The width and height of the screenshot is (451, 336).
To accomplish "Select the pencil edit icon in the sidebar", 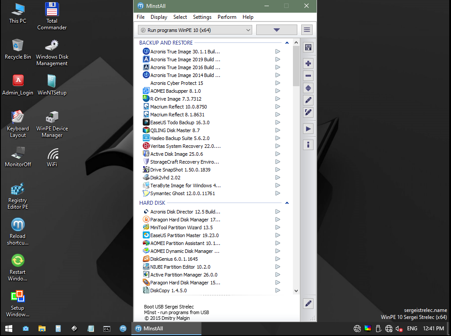I will click(x=308, y=100).
